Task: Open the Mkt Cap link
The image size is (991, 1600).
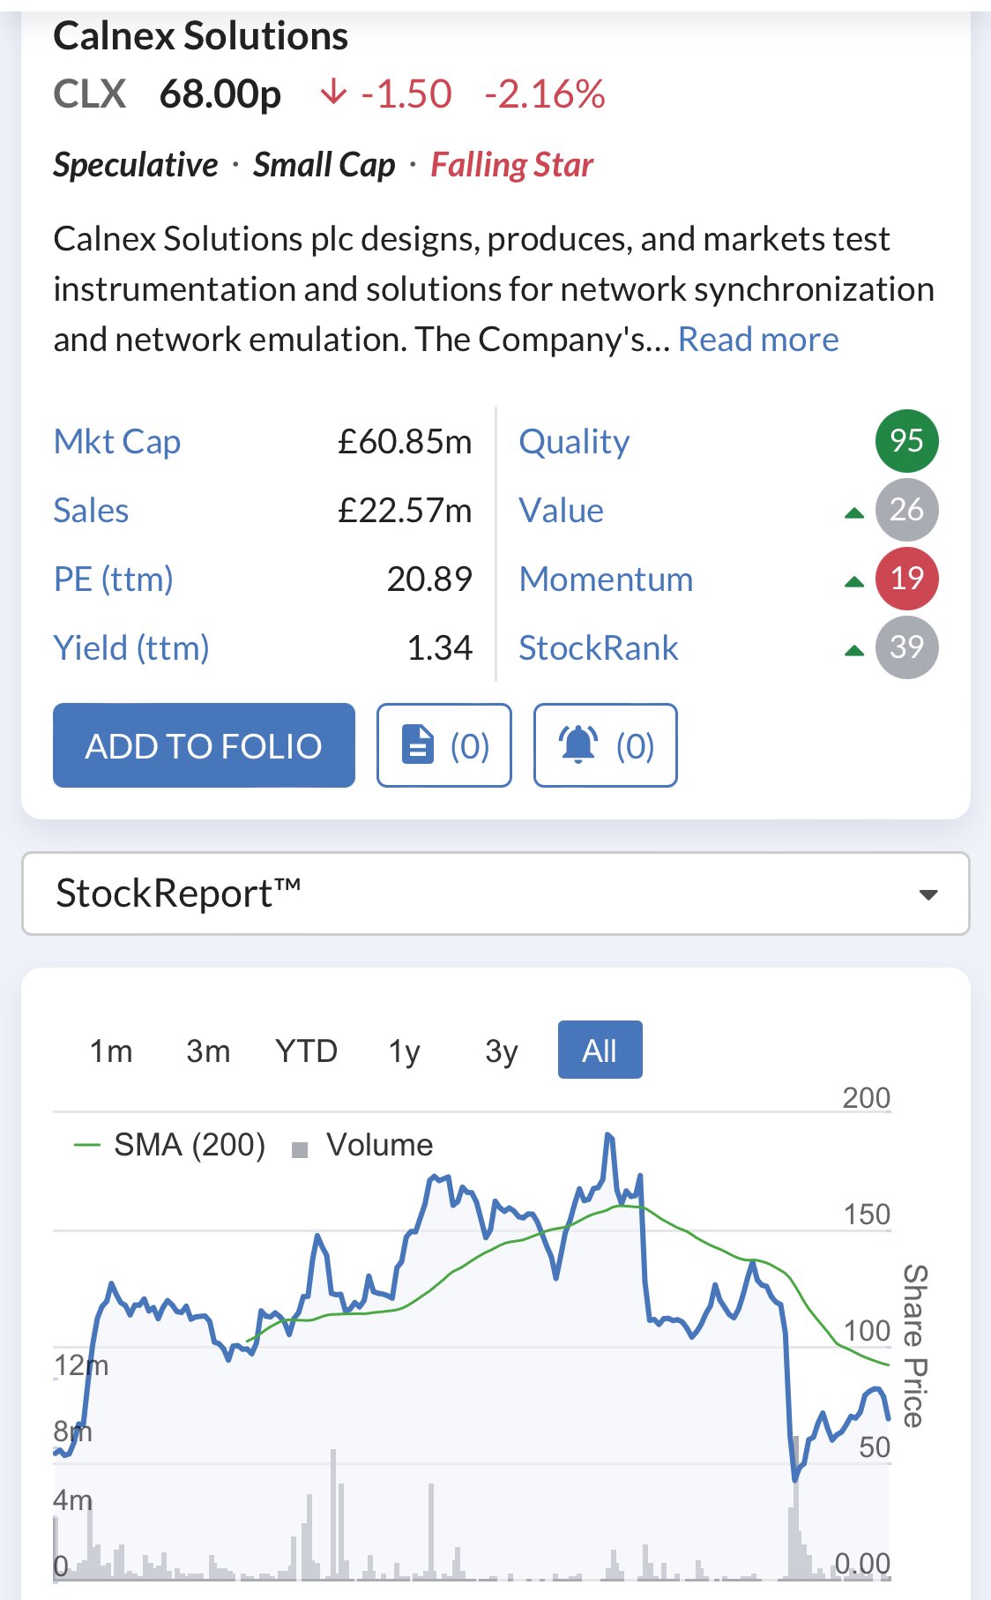Action: coord(117,441)
